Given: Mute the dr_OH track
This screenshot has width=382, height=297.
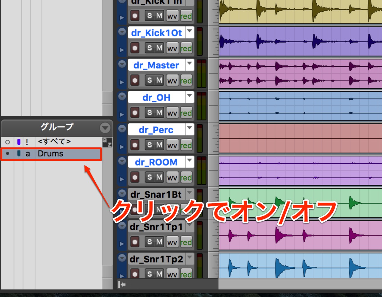Looking at the screenshot, I should (159, 113).
